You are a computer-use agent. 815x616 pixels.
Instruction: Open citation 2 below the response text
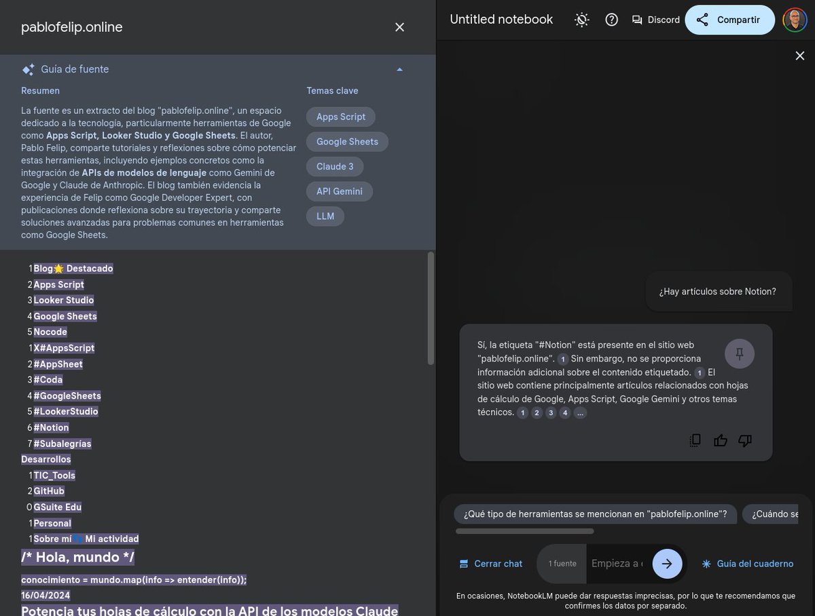(x=537, y=412)
